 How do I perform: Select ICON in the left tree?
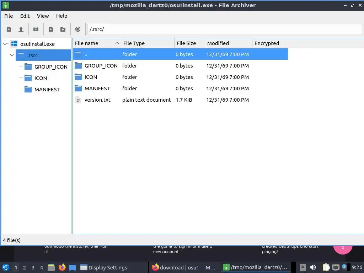point(41,78)
